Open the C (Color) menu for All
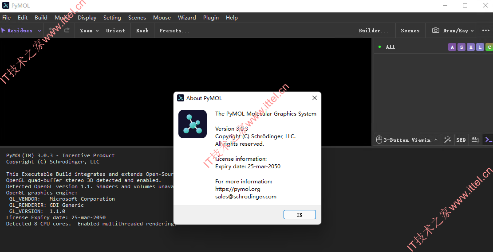Viewport: 493px width, 252px height. (489, 47)
